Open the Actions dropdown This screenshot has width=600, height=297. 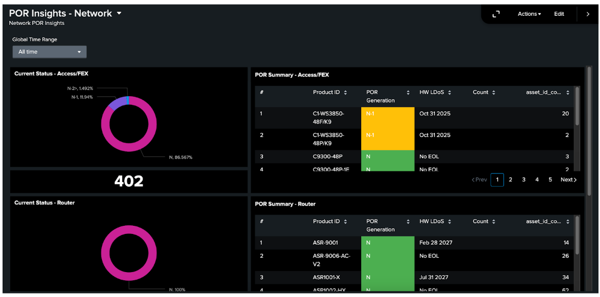(529, 14)
